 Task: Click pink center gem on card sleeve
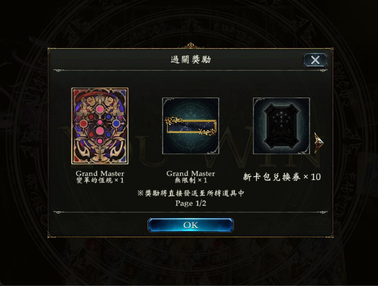100,130
